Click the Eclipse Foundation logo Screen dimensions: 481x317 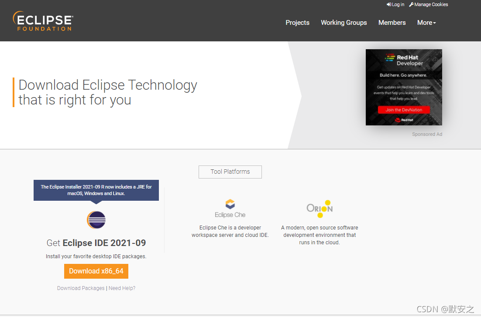pos(43,21)
